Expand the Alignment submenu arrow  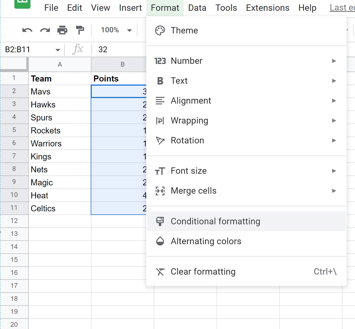(x=334, y=101)
